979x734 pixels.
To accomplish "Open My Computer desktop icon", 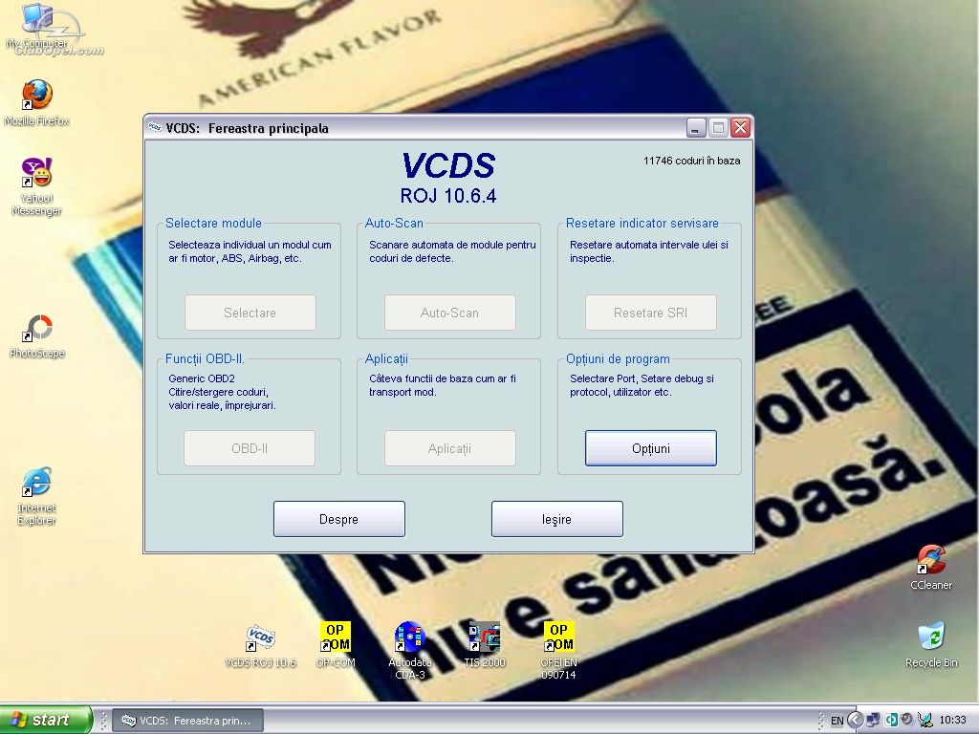I will (37, 25).
